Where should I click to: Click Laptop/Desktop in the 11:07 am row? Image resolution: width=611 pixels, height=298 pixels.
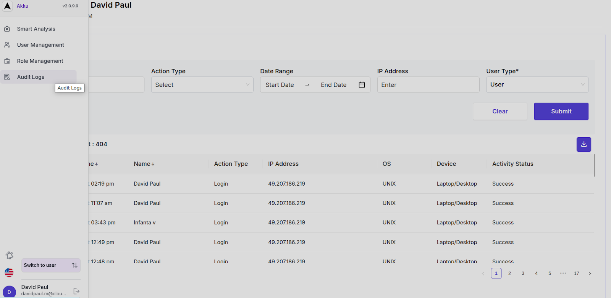click(457, 203)
